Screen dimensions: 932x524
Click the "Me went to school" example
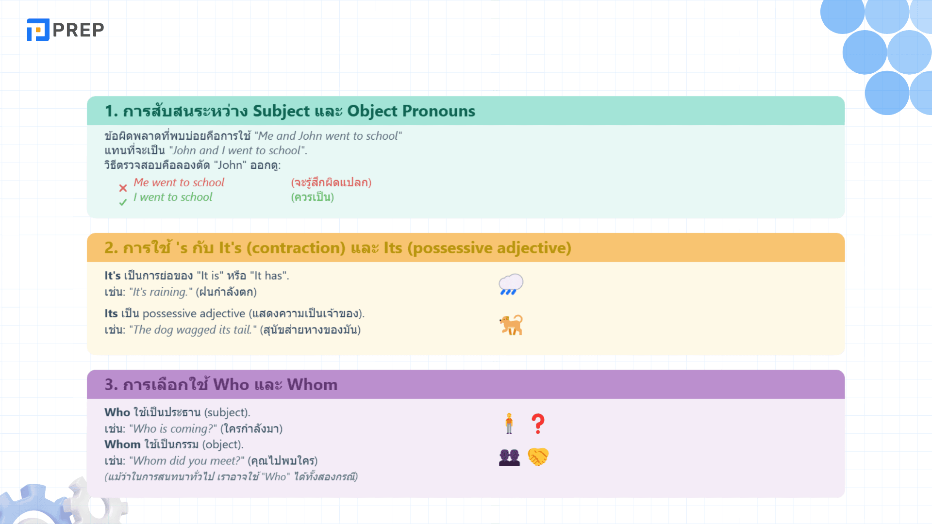[179, 182]
